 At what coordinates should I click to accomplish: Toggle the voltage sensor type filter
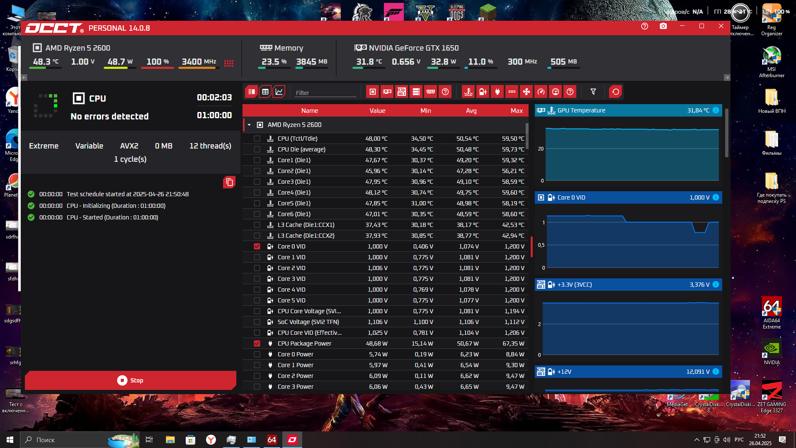pyautogui.click(x=483, y=92)
